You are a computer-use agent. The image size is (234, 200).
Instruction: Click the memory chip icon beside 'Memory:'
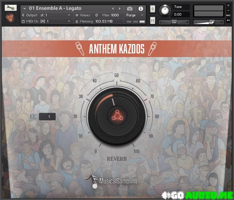click(77, 21)
